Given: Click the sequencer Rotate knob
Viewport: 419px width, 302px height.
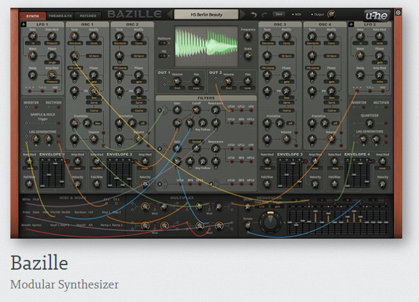Looking at the screenshot, I should click(x=248, y=225).
